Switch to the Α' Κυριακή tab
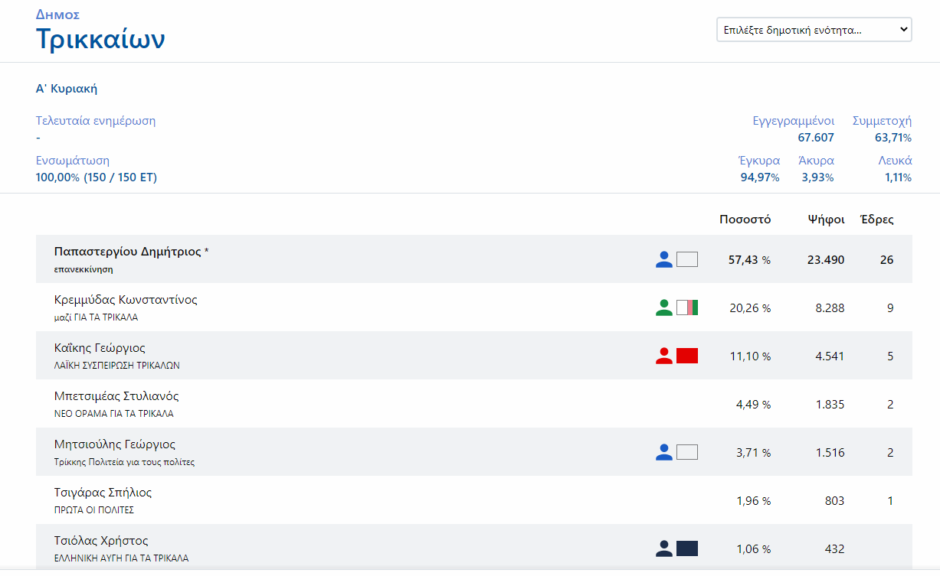 click(x=67, y=89)
